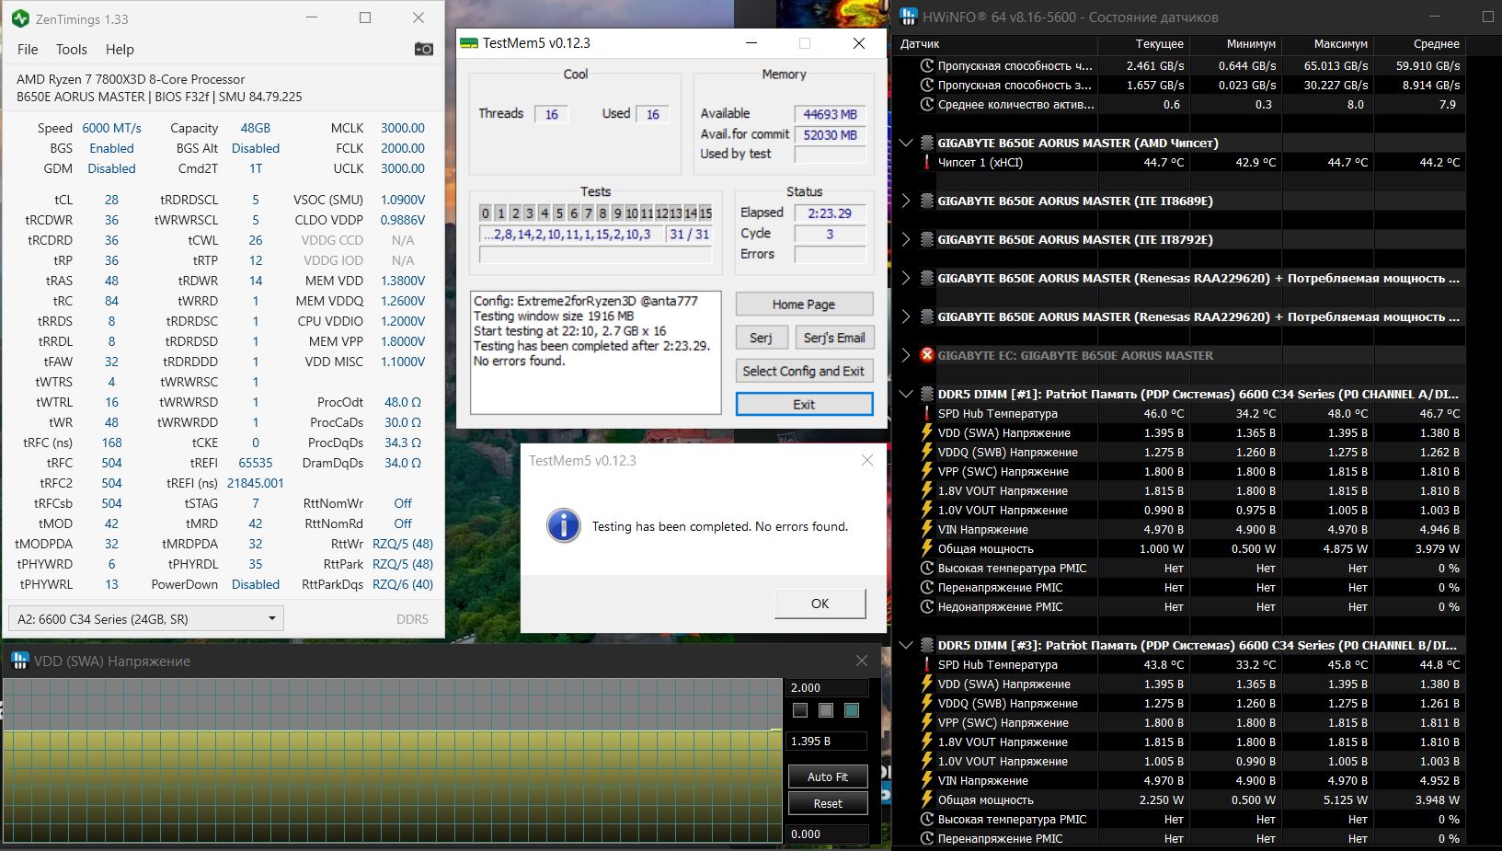Click the chip icon of the ITE IT8792E group
Screen dimensions: 1502x851
[927, 239]
